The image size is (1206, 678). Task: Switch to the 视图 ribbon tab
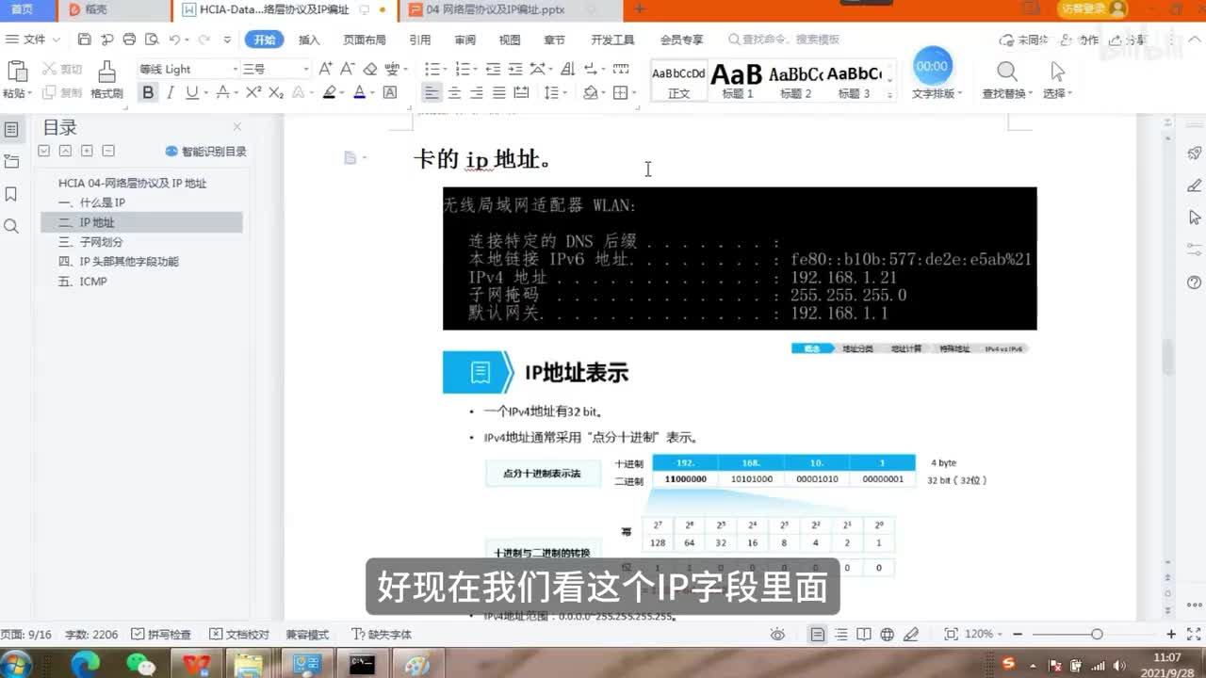click(510, 40)
